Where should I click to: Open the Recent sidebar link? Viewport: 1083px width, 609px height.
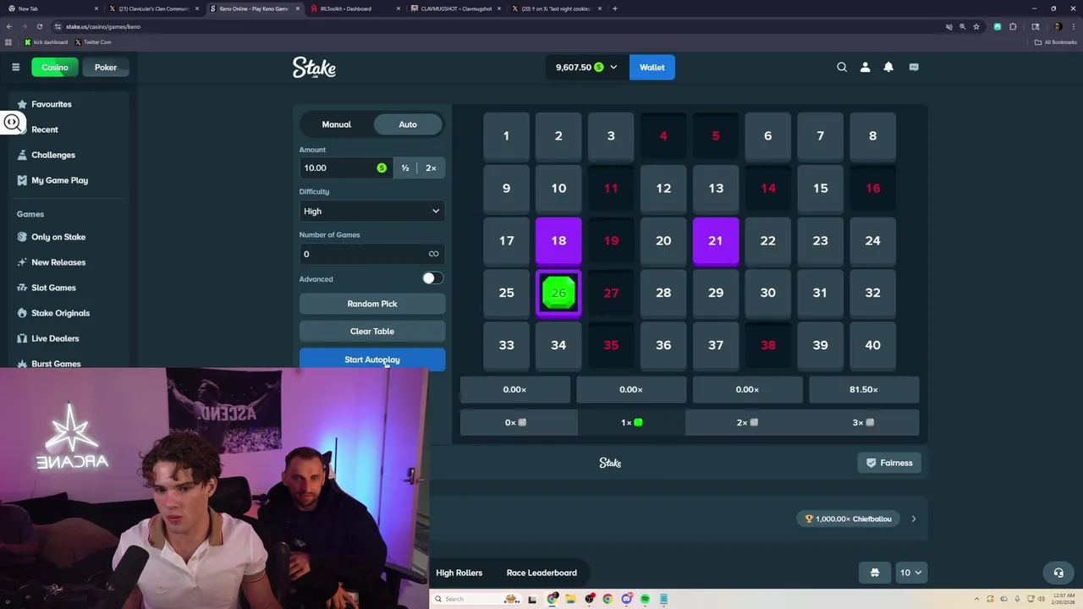click(45, 129)
